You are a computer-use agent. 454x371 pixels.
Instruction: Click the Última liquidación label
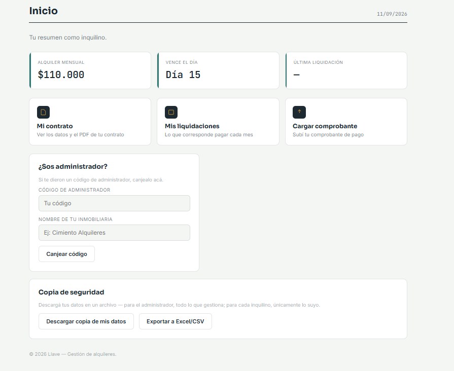[318, 62]
